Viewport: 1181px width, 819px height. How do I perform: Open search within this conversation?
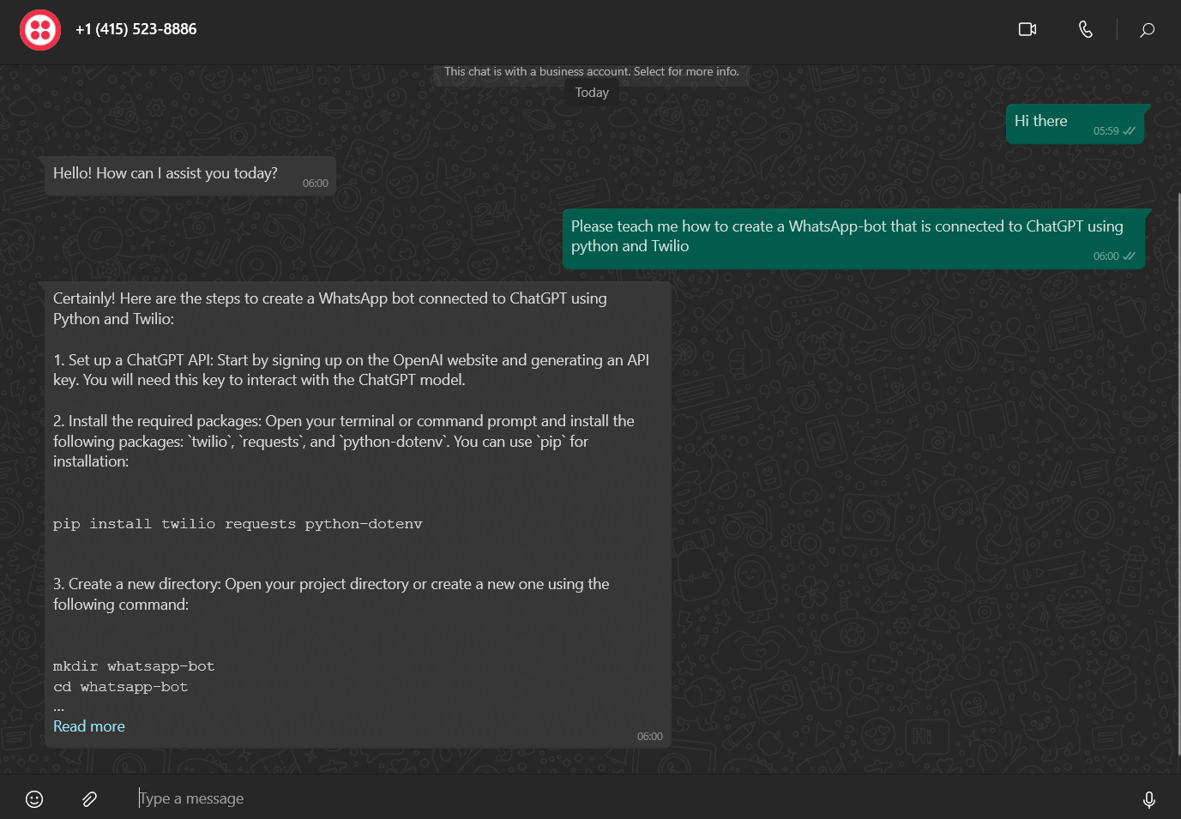[x=1147, y=30]
